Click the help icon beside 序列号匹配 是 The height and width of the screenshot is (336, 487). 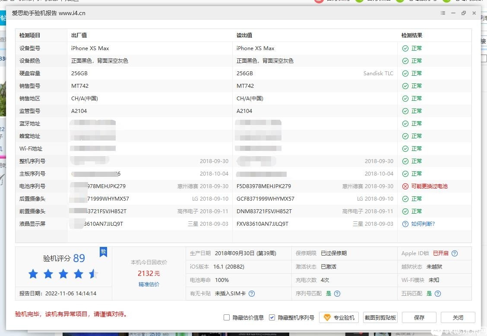click(337, 293)
